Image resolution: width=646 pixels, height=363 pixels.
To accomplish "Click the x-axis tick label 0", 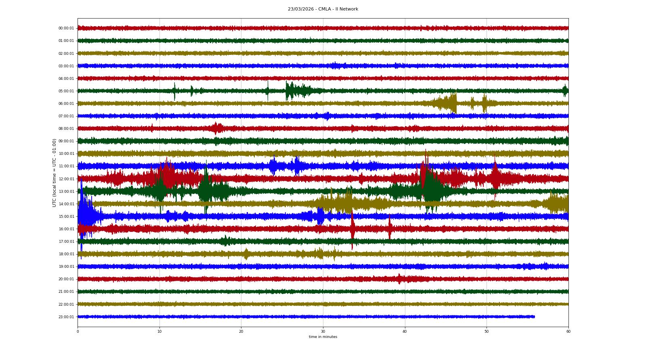I will (78, 332).
